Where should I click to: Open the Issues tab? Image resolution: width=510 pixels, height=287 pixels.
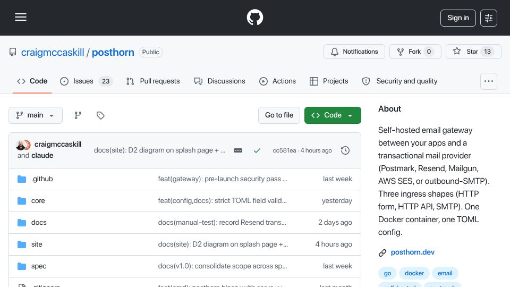pyautogui.click(x=86, y=81)
